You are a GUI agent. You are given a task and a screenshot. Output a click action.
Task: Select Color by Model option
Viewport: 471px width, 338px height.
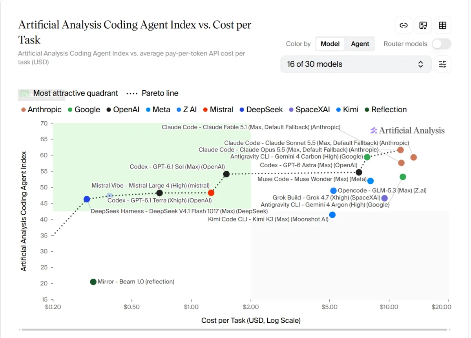point(330,44)
